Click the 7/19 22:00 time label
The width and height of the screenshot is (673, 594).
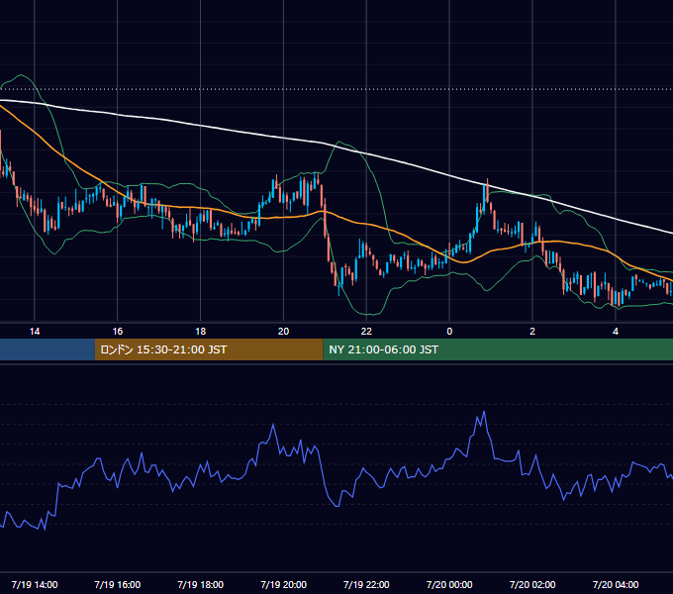click(x=366, y=584)
